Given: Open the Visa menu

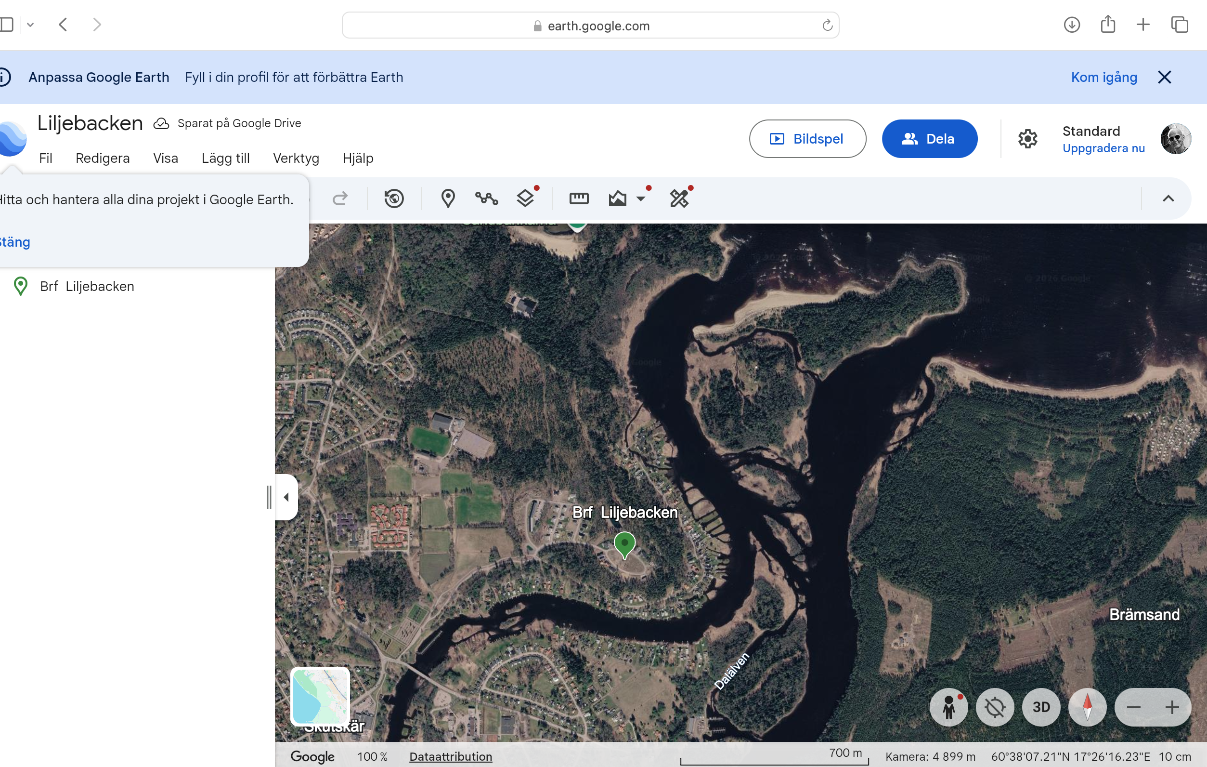Looking at the screenshot, I should [x=166, y=159].
